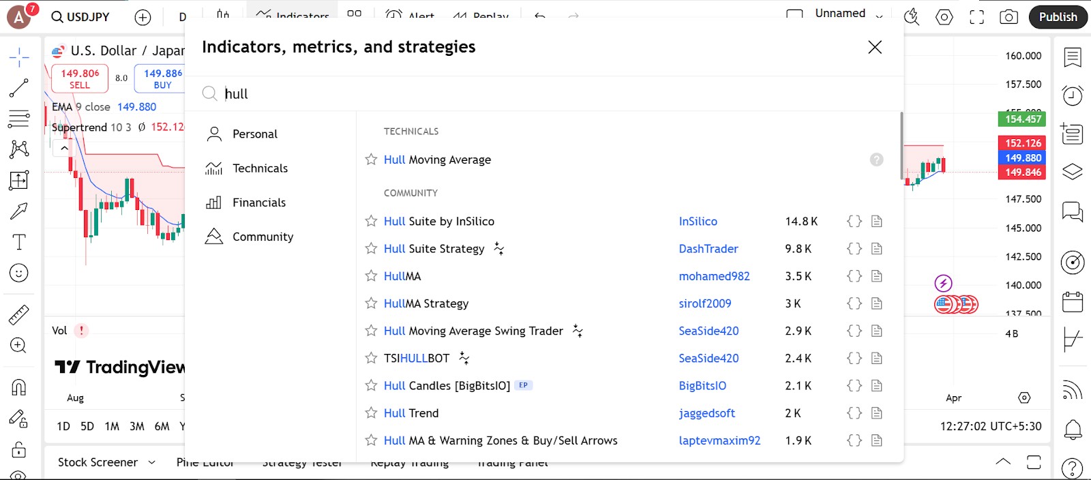Star the Hull Suite Strategy script
The width and height of the screenshot is (1091, 480).
coord(371,249)
